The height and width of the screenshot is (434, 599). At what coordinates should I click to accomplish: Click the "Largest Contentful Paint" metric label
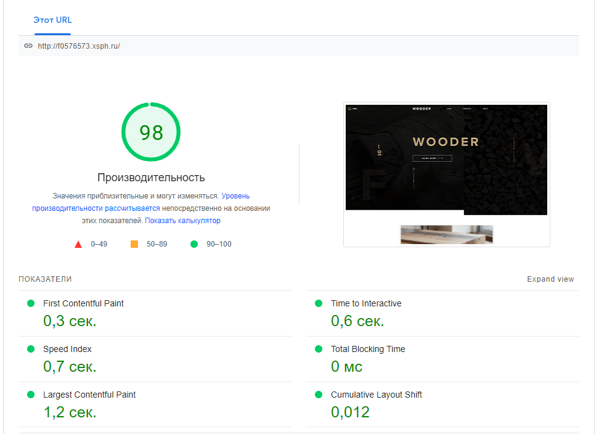pos(89,395)
